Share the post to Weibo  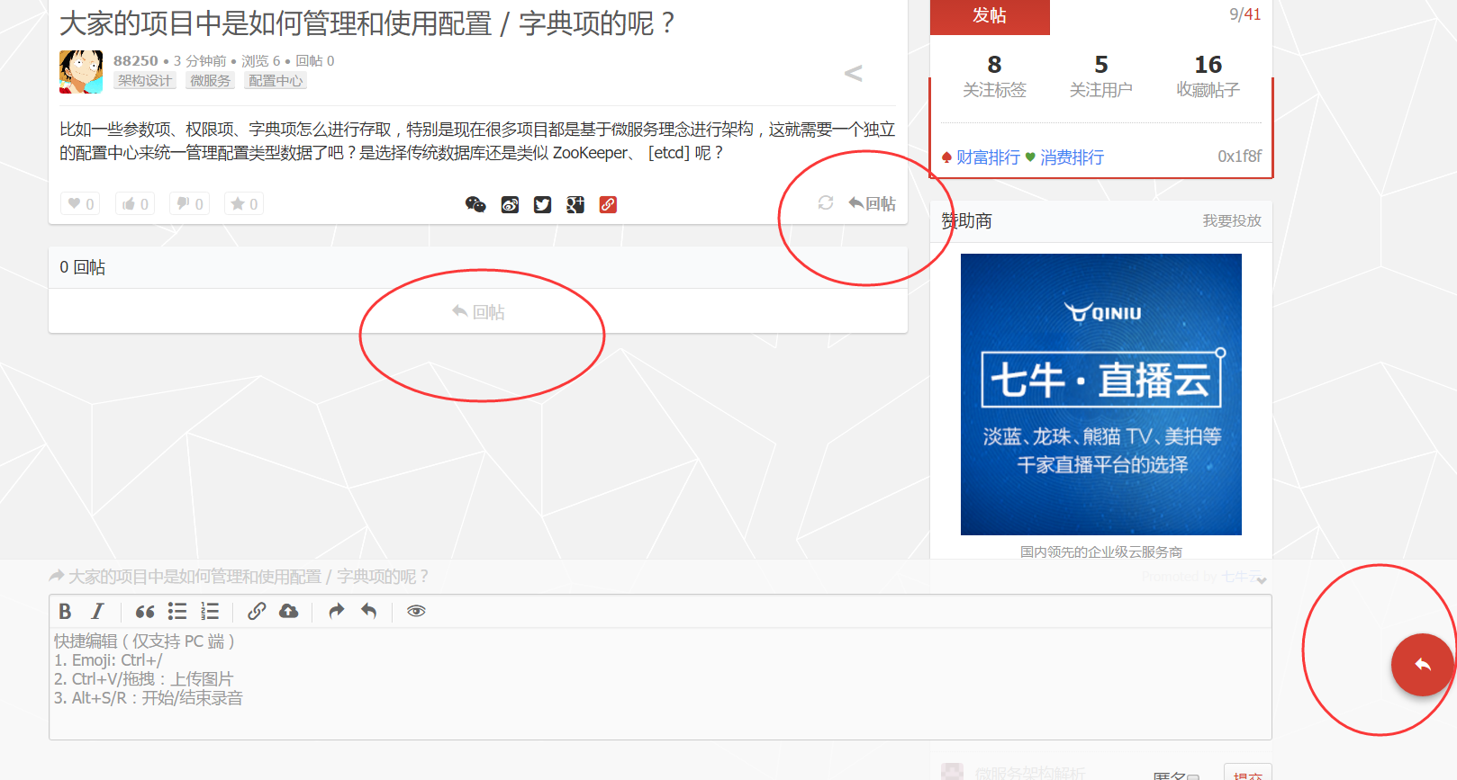pyautogui.click(x=510, y=204)
